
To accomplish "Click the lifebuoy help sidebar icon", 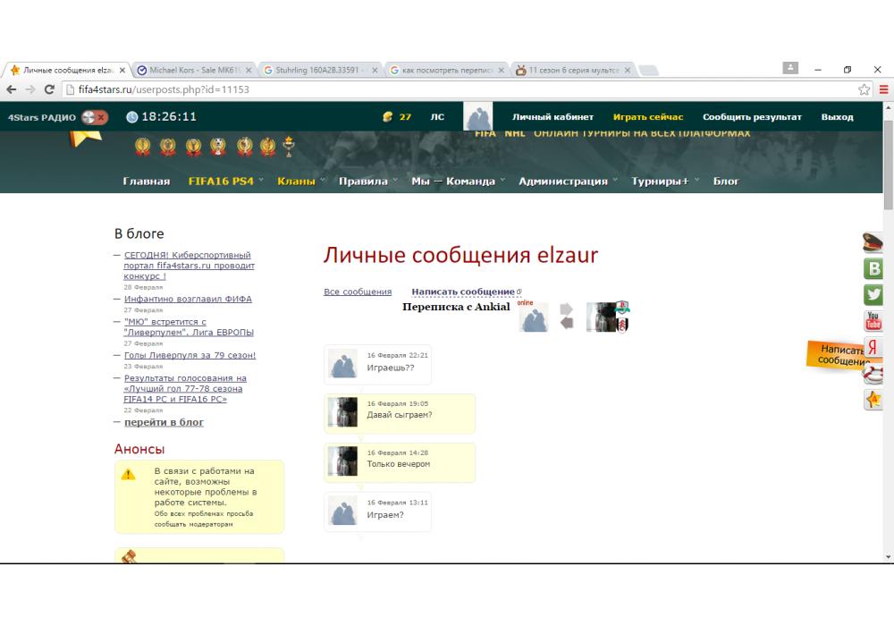I will tap(873, 375).
